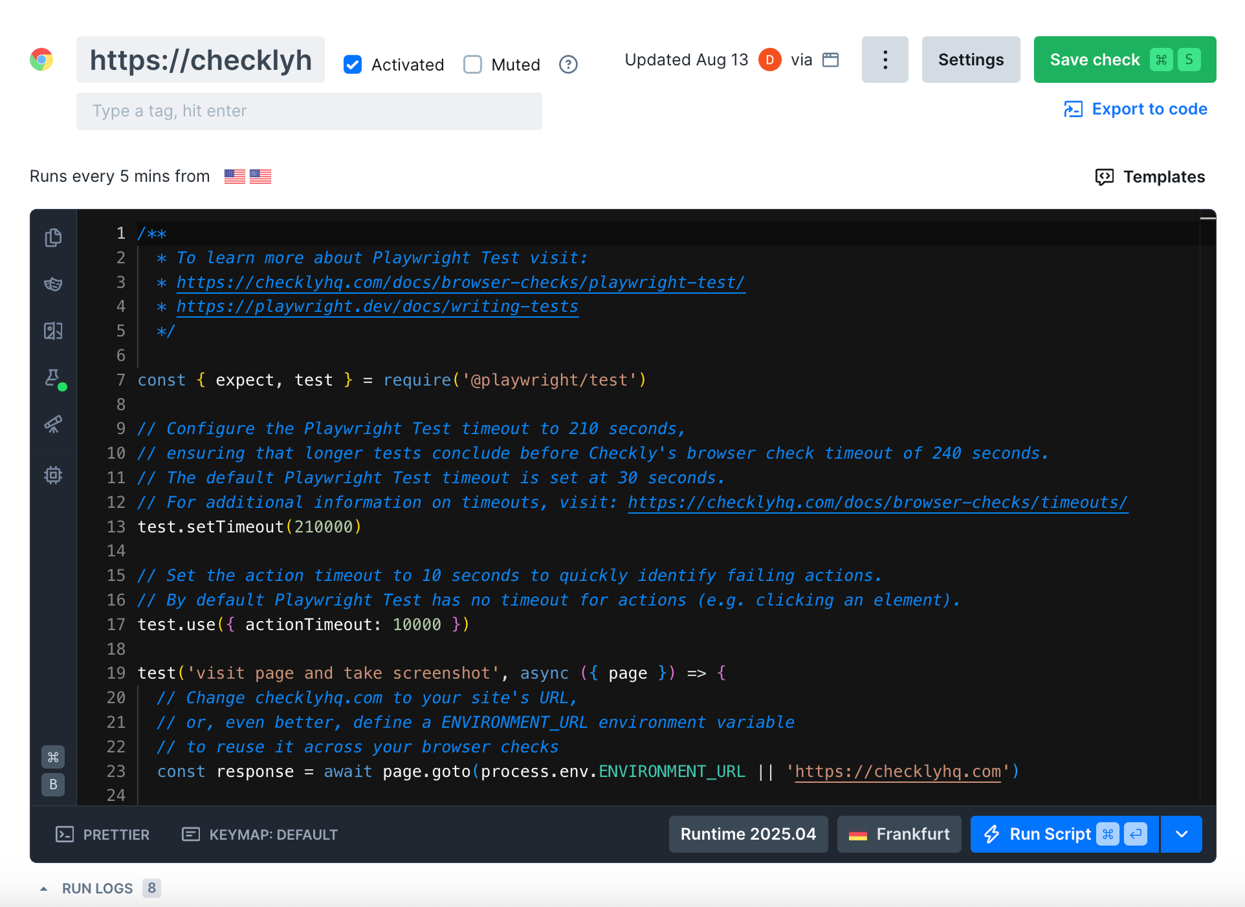
Task: Click the flask icon with green dot
Action: (53, 378)
